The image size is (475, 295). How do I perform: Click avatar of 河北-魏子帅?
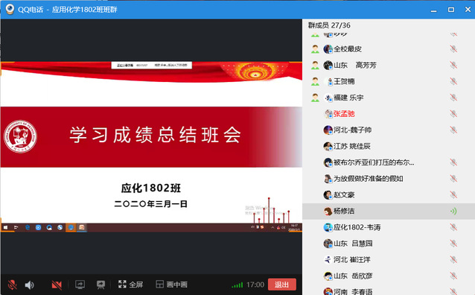coord(328,130)
